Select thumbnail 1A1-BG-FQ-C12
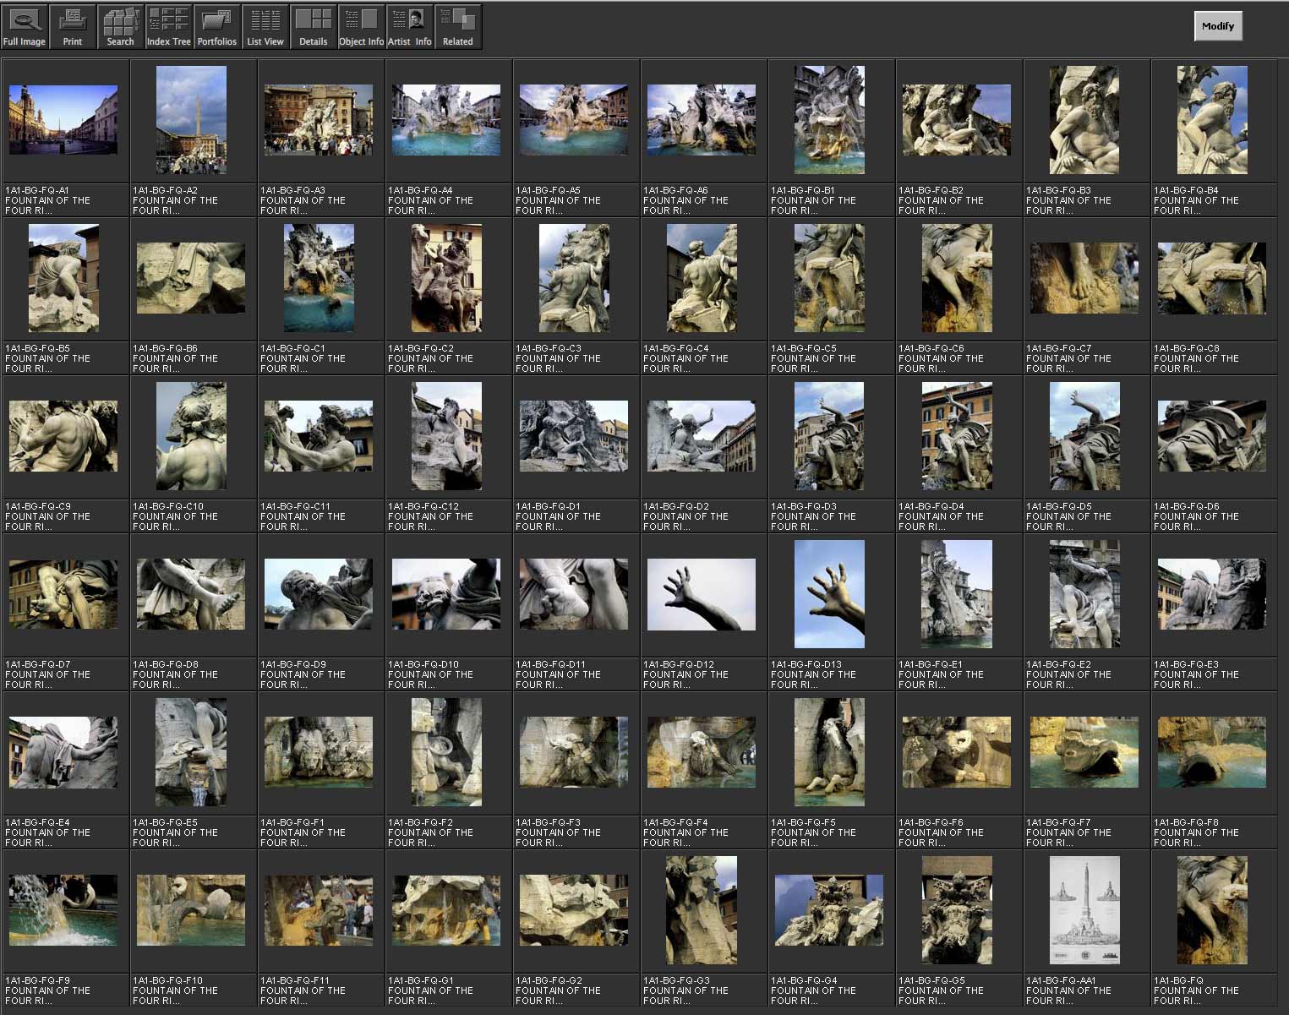This screenshot has height=1015, width=1289. [x=446, y=436]
